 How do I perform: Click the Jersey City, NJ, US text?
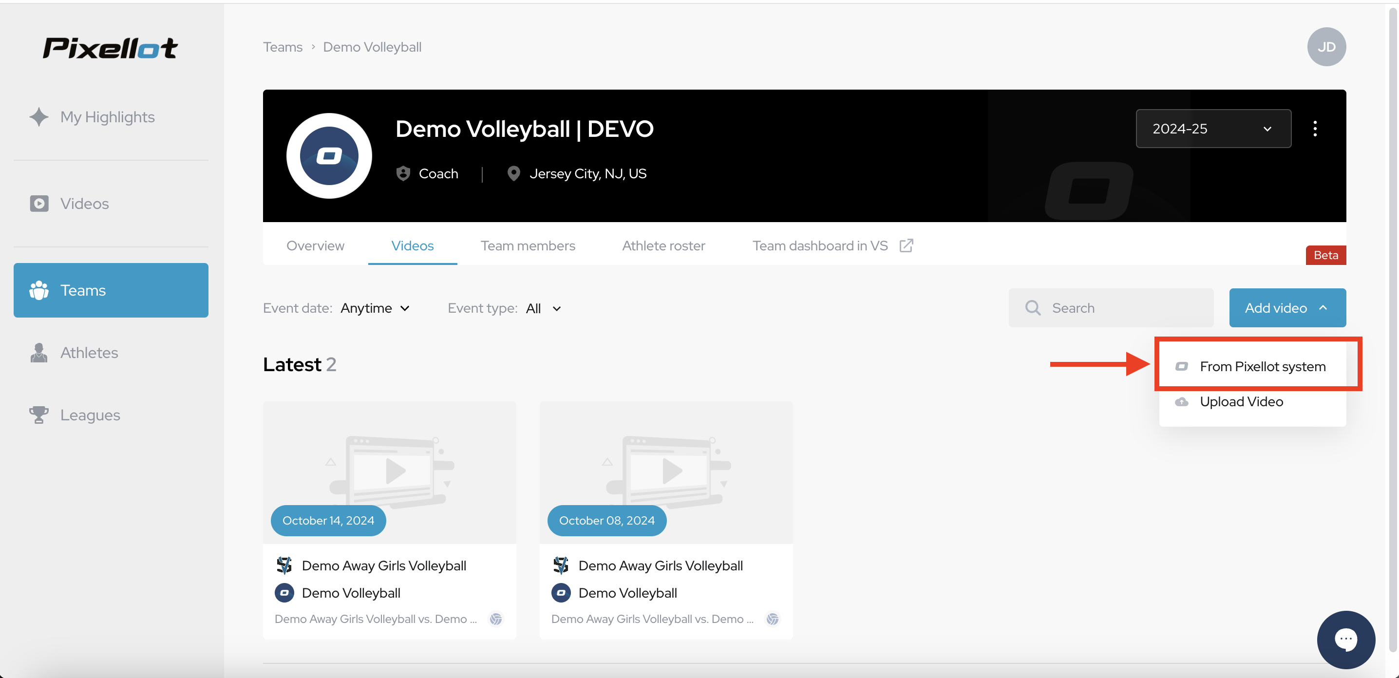pyautogui.click(x=587, y=173)
